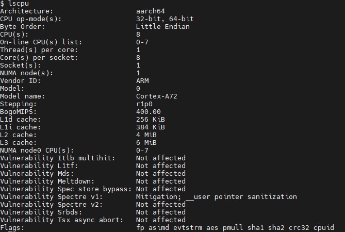Screen dimensions: 345x232
Task: Click the L2 cache value 4 MiB
Action: [146, 135]
